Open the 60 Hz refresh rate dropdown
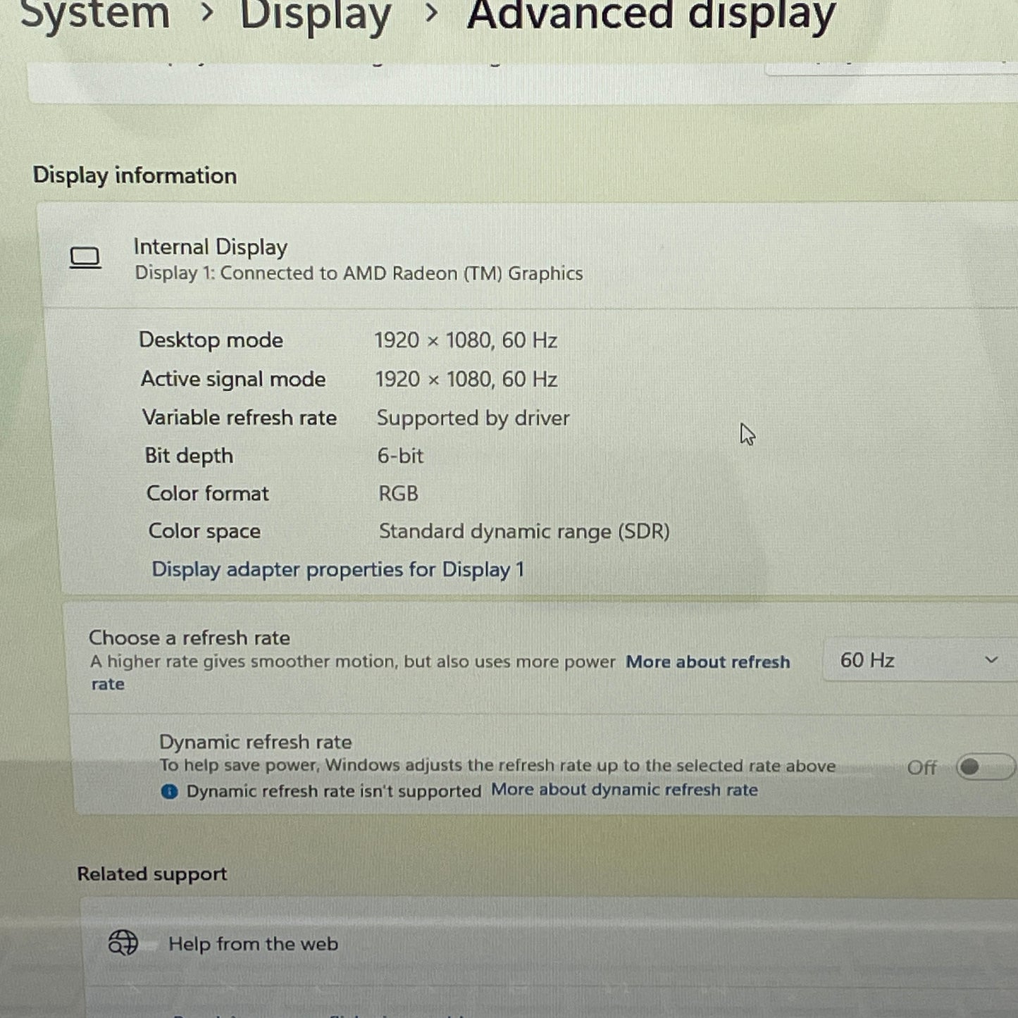This screenshot has height=1018, width=1018. [x=916, y=660]
